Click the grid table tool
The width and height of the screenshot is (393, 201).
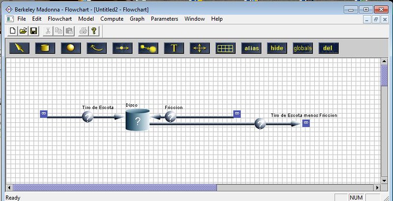click(x=225, y=48)
